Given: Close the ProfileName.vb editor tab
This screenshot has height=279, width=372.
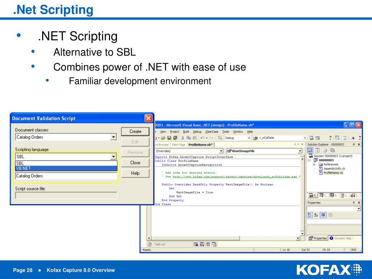Looking at the screenshot, I should point(302,144).
